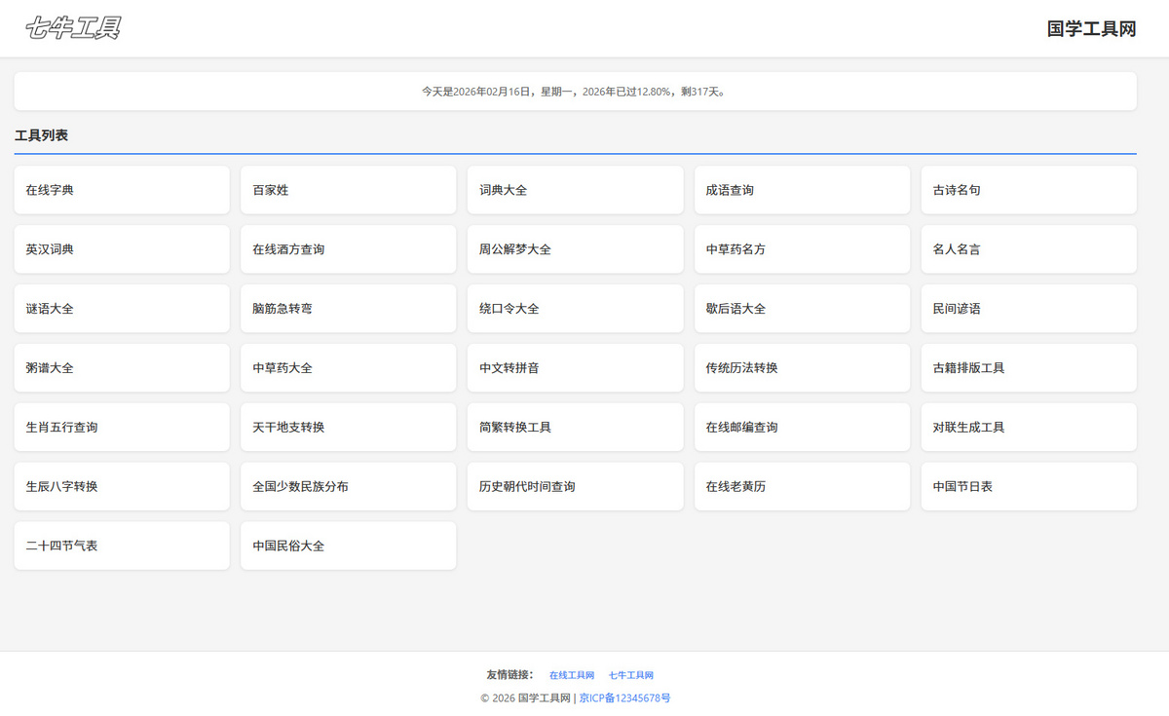Open 生辰八字转换 tool
Viewport: 1169px width, 716px height.
click(x=122, y=486)
